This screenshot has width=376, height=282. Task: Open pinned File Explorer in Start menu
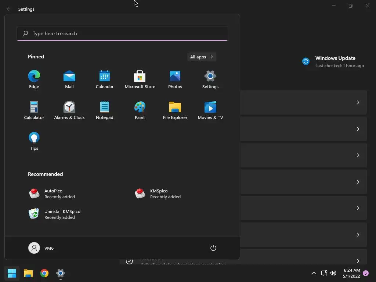pos(175,111)
